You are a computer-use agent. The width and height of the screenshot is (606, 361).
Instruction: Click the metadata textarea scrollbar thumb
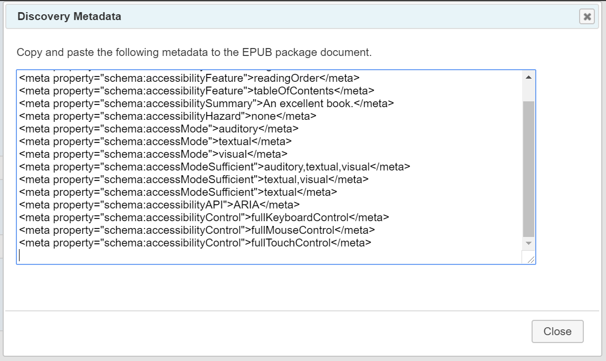528,169
